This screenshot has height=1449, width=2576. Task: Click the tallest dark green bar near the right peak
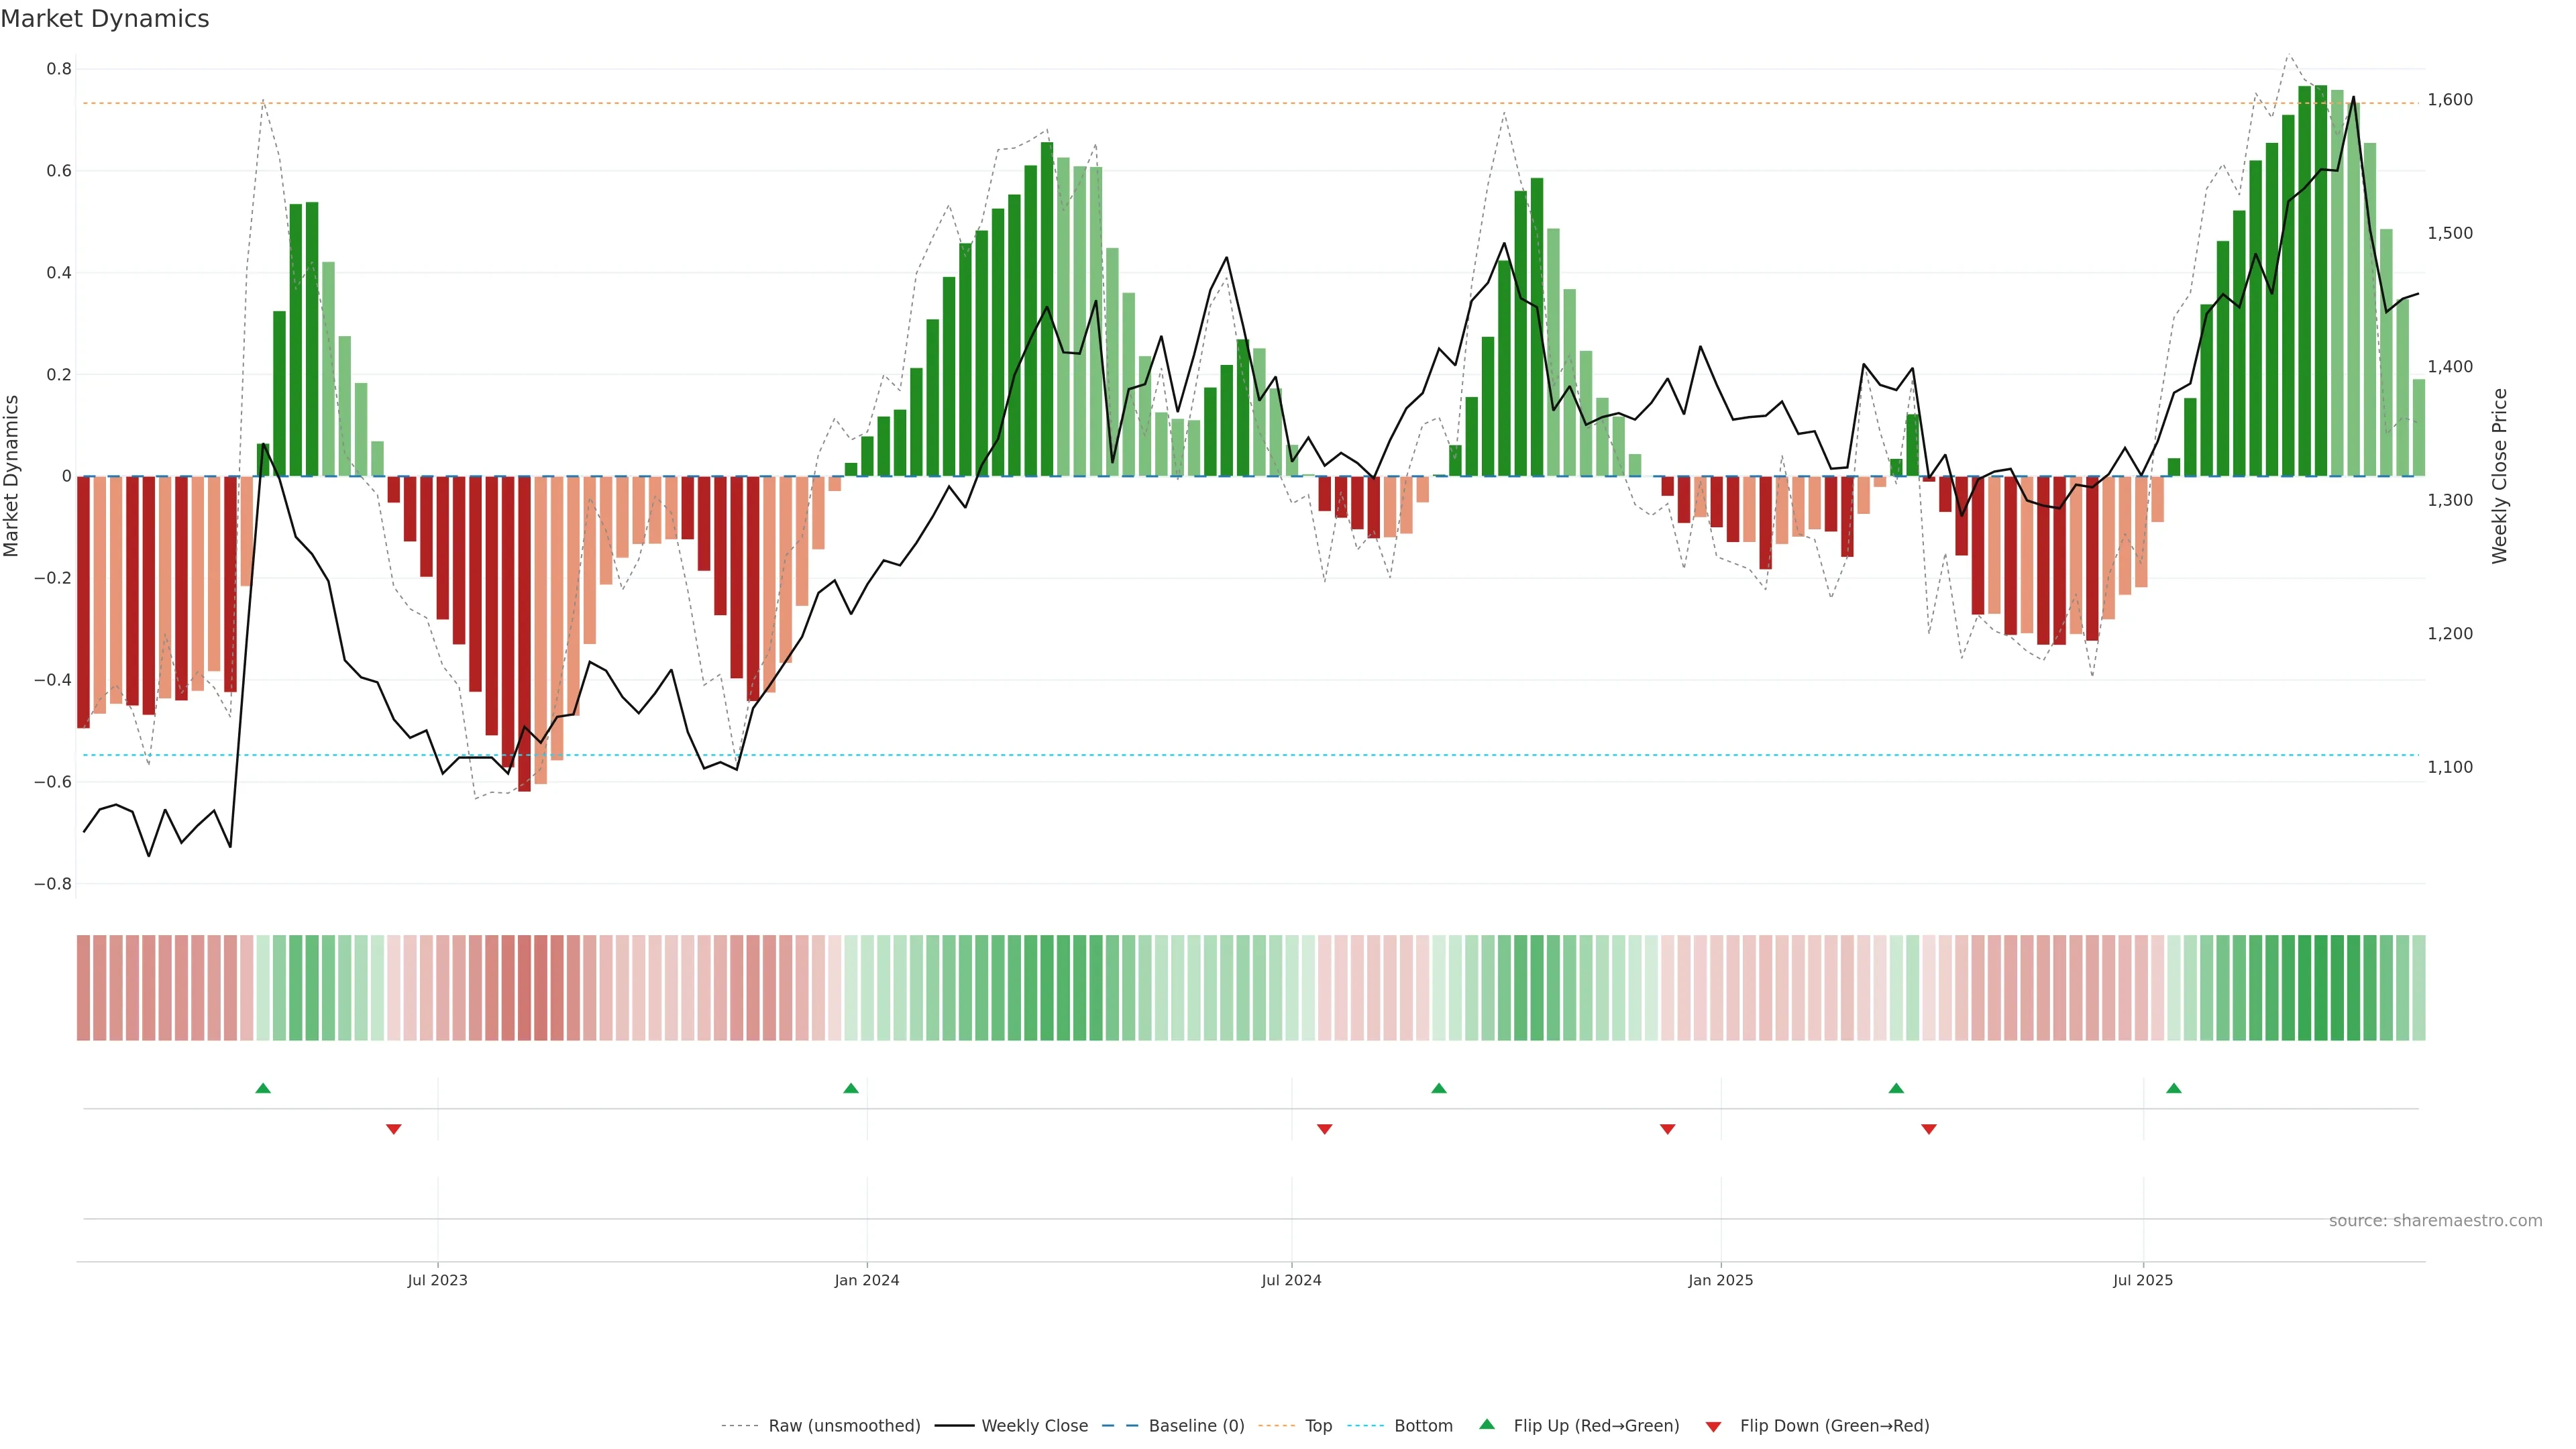(x=2321, y=280)
